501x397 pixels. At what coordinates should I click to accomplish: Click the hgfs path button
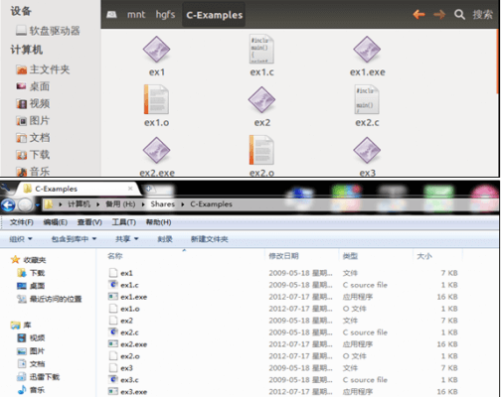[x=165, y=15]
